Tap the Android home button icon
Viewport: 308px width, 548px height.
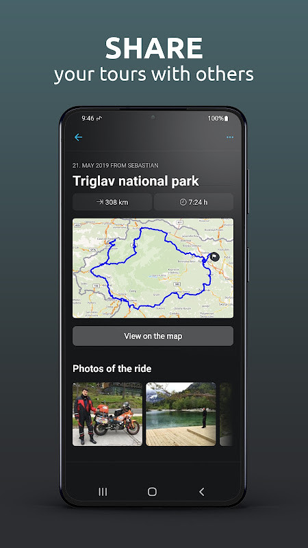tap(152, 492)
